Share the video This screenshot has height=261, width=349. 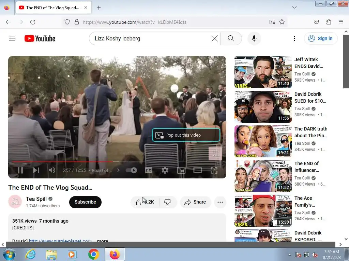[195, 202]
